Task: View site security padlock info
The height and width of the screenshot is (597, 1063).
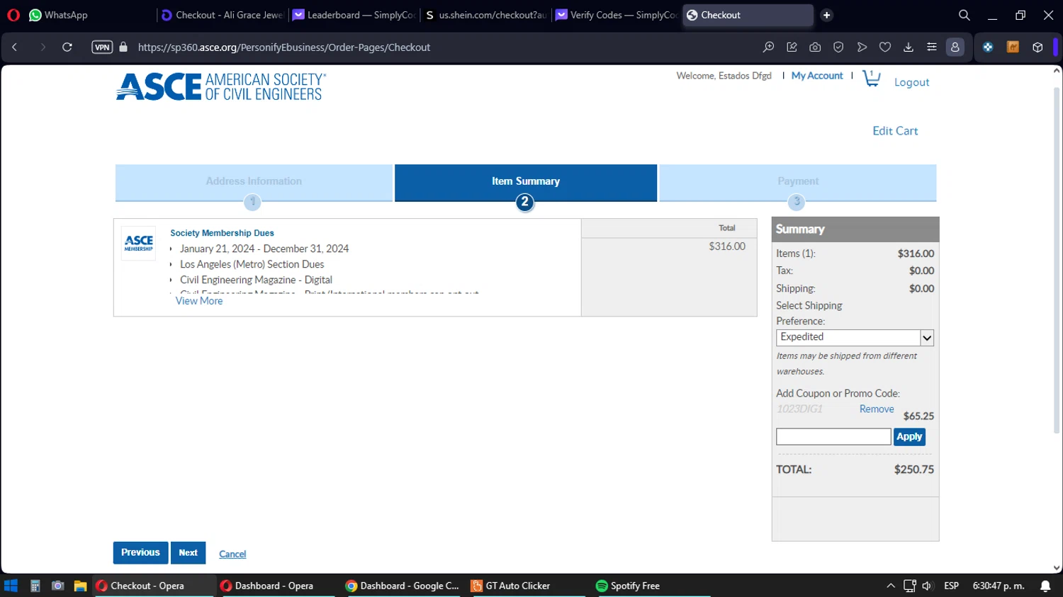Action: point(123,47)
